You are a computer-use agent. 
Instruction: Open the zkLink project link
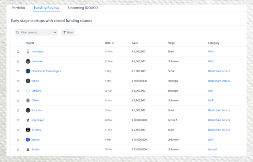[x=35, y=81]
